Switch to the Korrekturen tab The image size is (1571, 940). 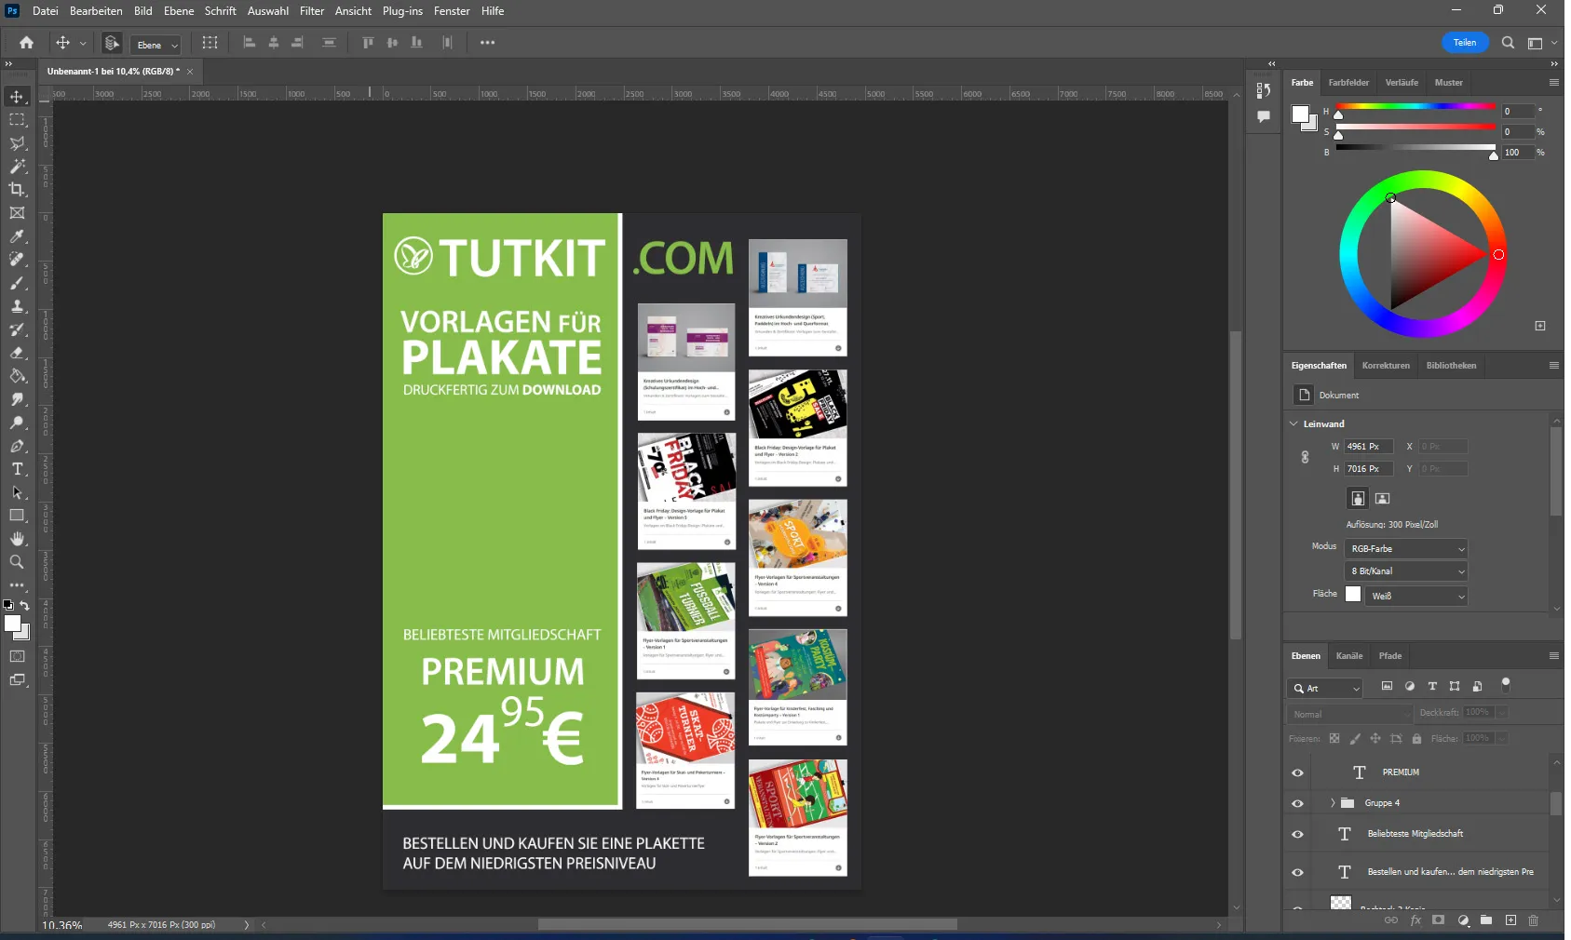click(1386, 366)
